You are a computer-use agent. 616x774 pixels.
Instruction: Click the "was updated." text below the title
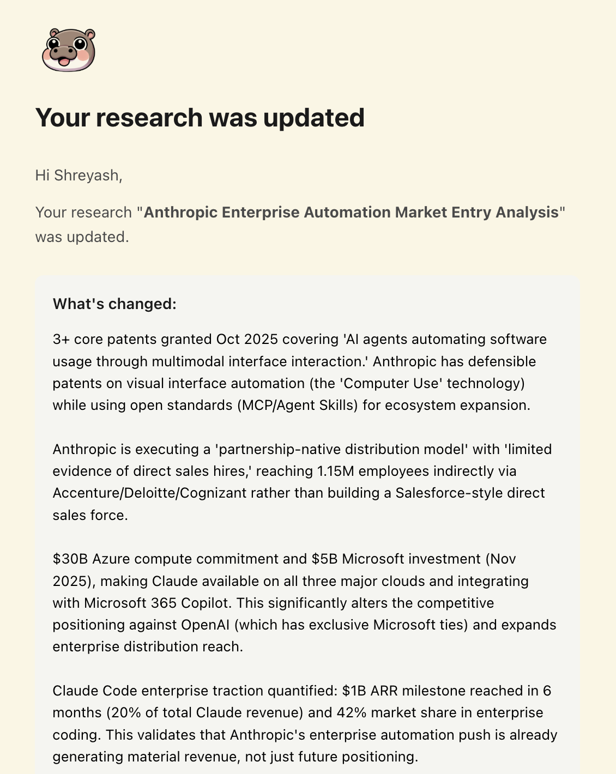pyautogui.click(x=82, y=237)
